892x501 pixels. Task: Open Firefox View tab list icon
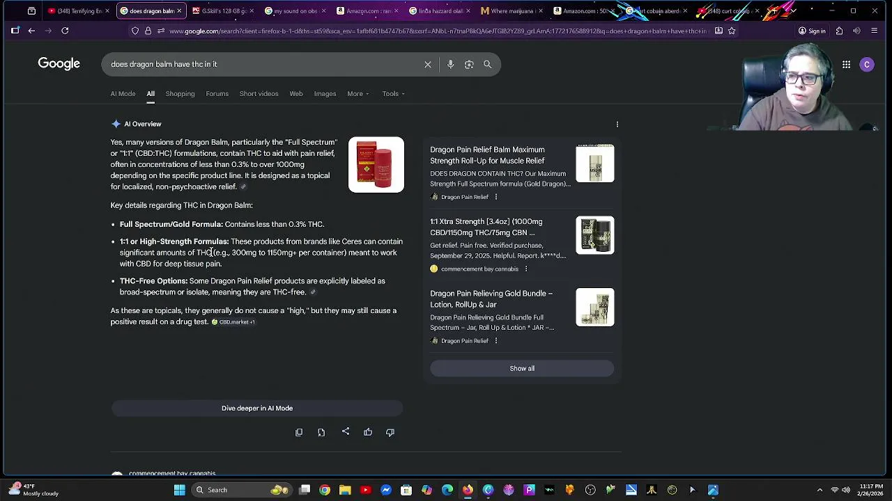(31, 11)
